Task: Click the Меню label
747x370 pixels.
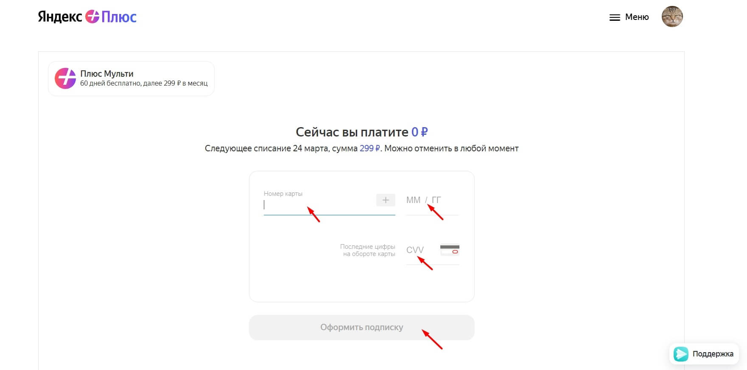Action: tap(637, 17)
